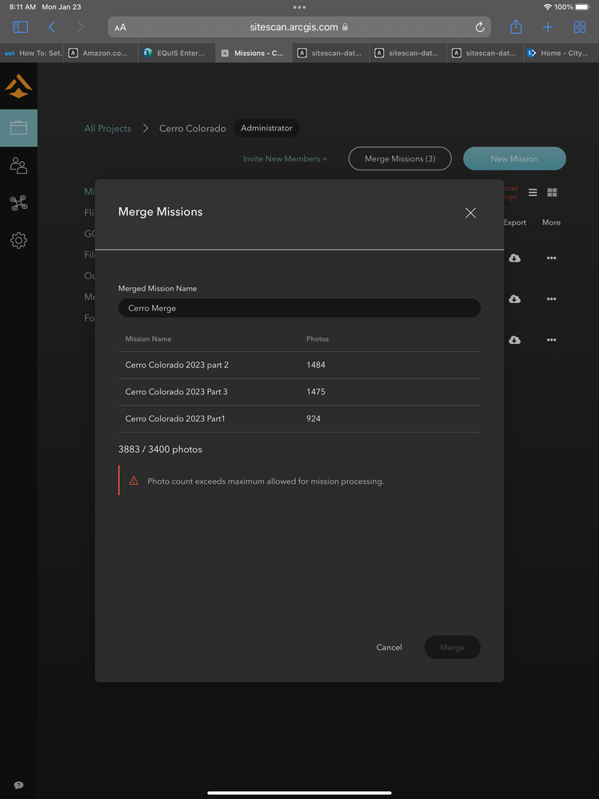
Task: Open the third mission's More options menu
Action: point(551,340)
